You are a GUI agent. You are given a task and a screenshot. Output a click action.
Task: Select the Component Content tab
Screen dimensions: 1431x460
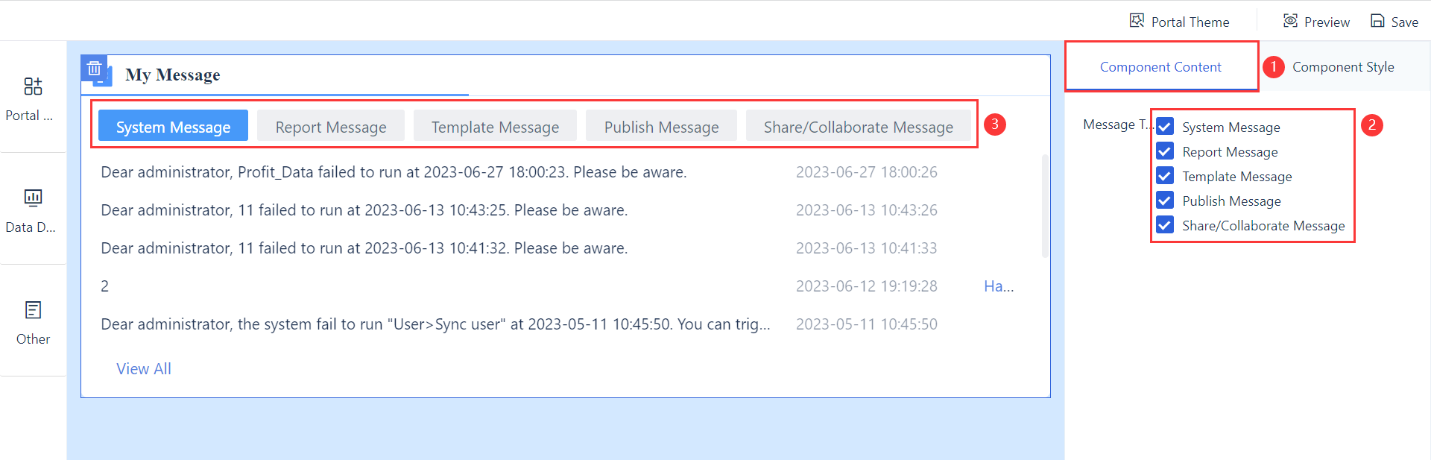(1160, 66)
